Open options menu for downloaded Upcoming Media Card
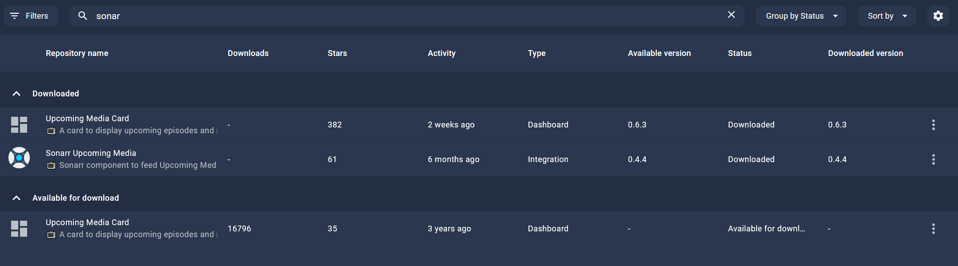The width and height of the screenshot is (958, 266). coord(933,125)
